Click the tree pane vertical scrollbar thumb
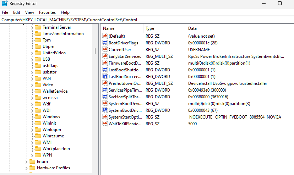Viewport: 294px width, 175px height. pos(95,51)
